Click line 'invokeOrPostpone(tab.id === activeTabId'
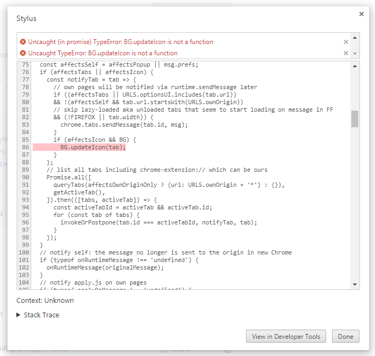The image size is (375, 356). tap(158, 222)
